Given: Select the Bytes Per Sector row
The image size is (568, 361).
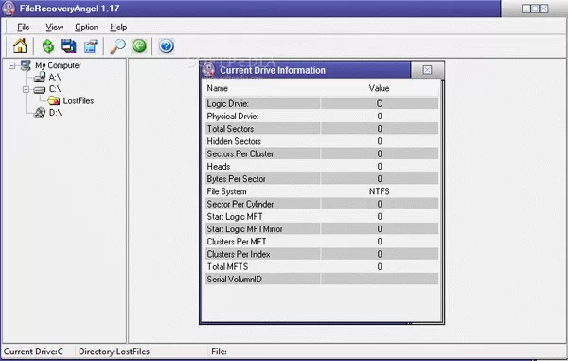Looking at the screenshot, I should pyautogui.click(x=322, y=179).
